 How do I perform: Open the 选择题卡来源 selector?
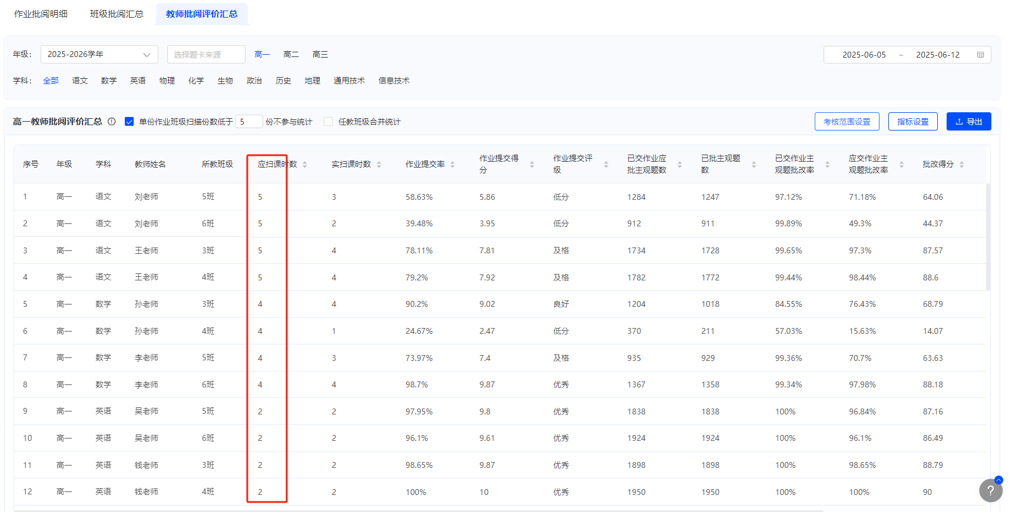(x=206, y=55)
